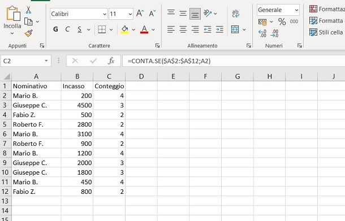Click insert function fx button
Viewport: 345px width, 221px height.
point(111,61)
